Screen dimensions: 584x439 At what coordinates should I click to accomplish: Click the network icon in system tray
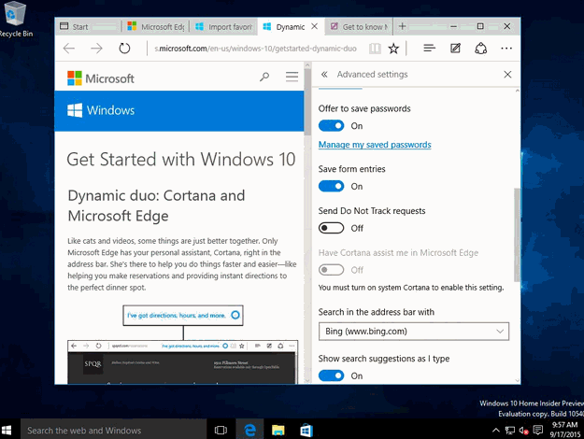click(x=510, y=431)
